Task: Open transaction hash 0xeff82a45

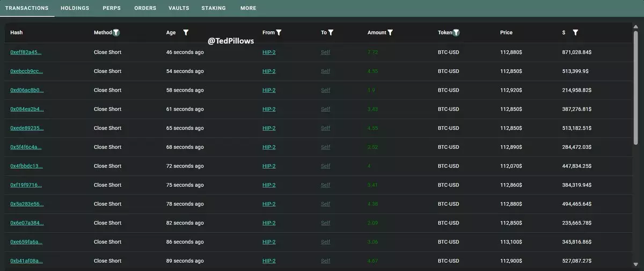Action: pyautogui.click(x=26, y=52)
